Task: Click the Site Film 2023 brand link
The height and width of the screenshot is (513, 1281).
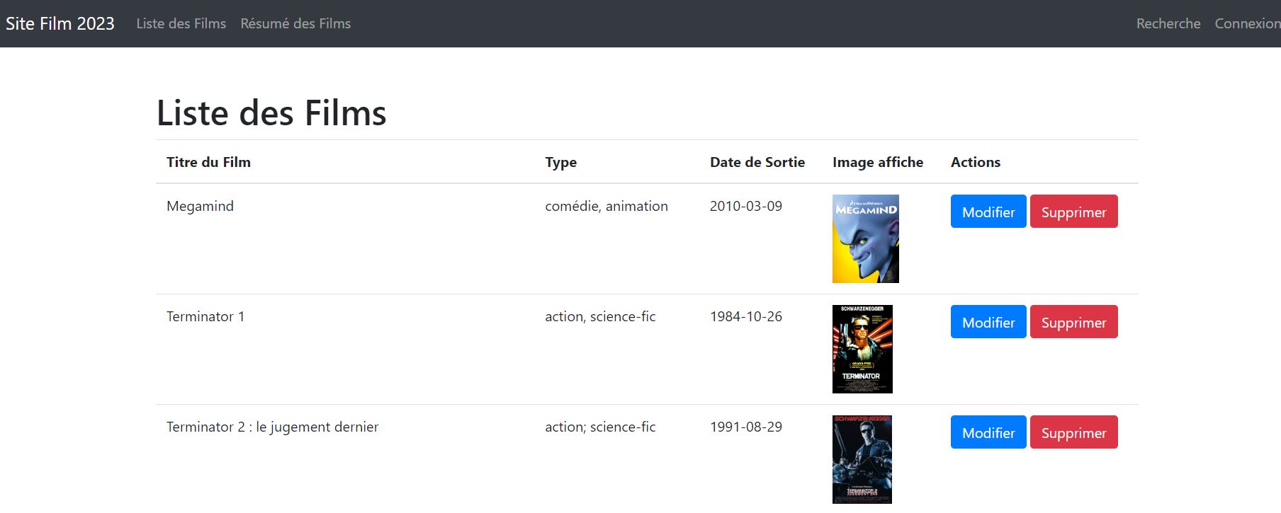Action: (60, 23)
